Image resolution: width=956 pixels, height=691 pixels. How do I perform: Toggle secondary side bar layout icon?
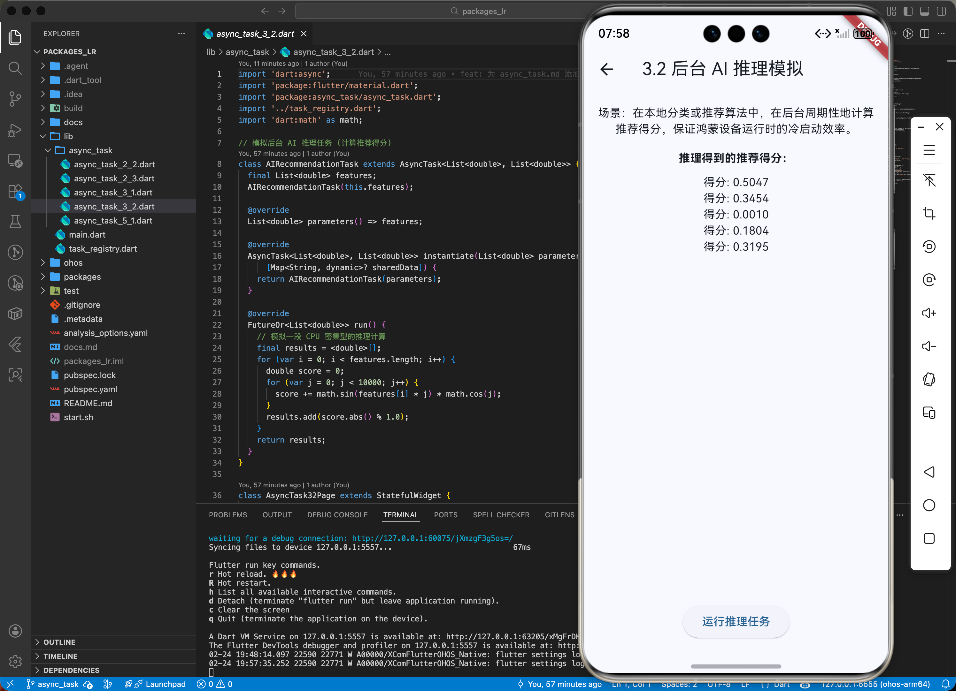[x=941, y=11]
